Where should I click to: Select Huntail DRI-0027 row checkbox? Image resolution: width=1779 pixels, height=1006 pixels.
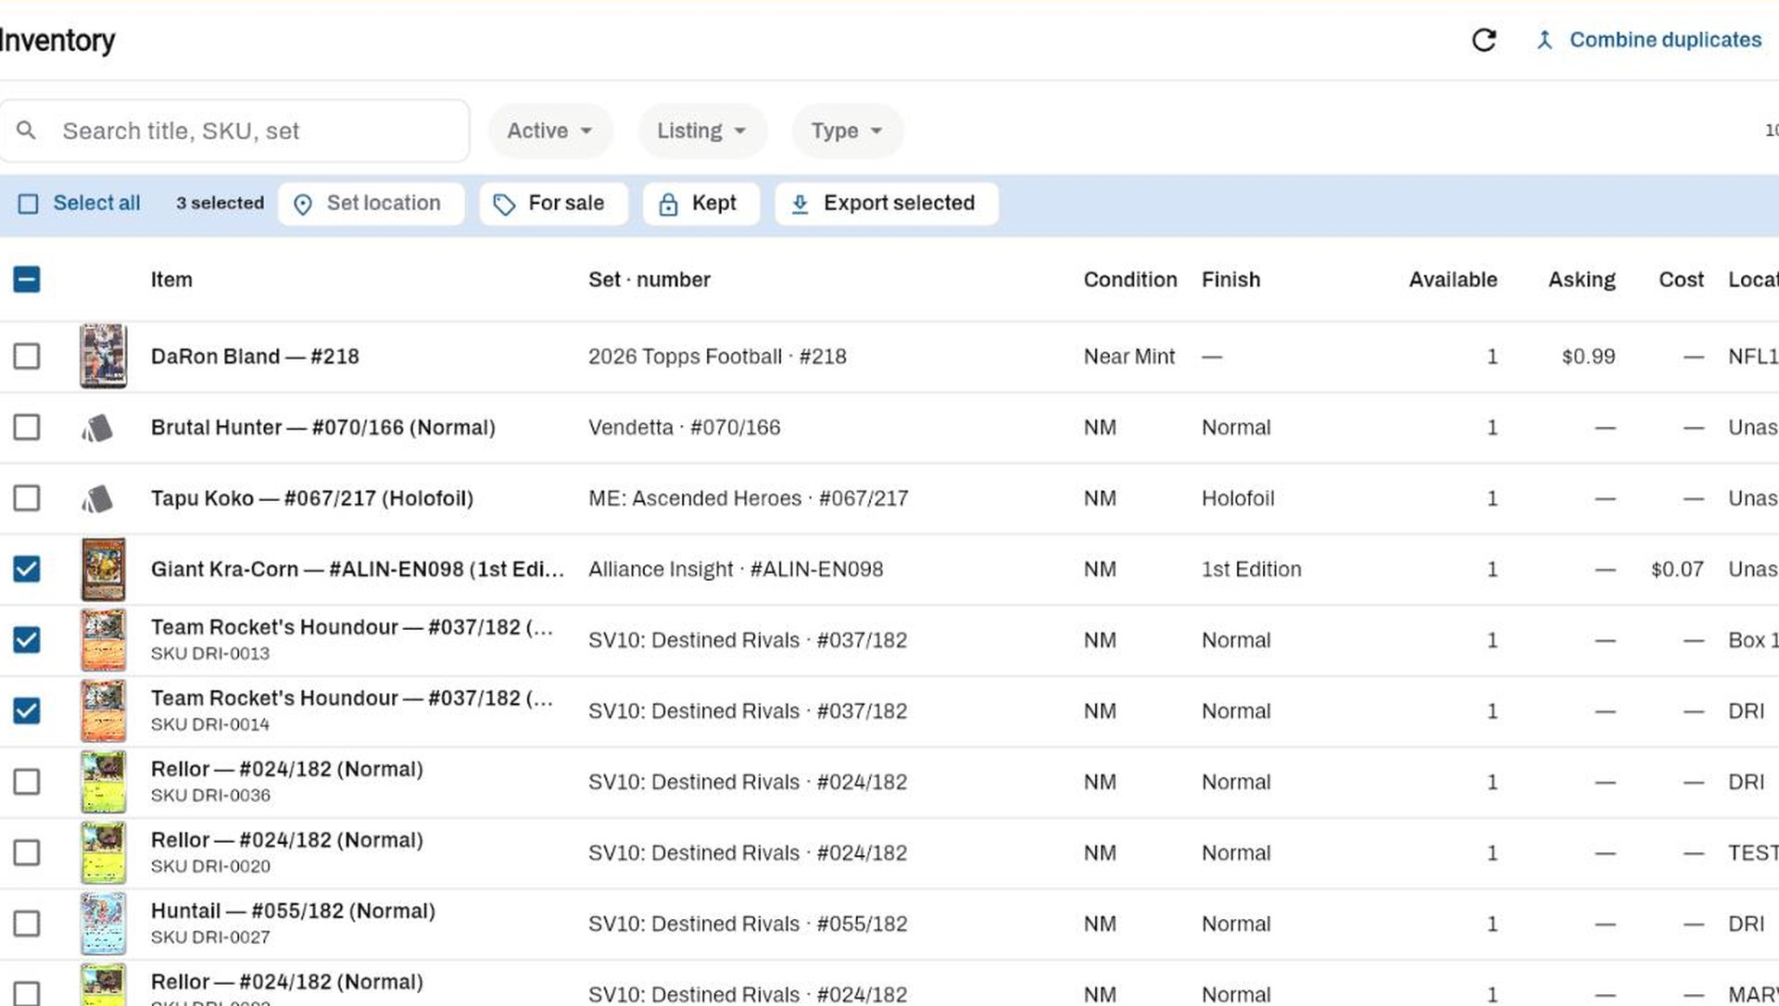pyautogui.click(x=27, y=924)
